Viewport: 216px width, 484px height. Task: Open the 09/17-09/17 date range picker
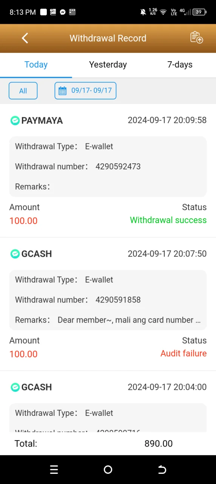85,91
